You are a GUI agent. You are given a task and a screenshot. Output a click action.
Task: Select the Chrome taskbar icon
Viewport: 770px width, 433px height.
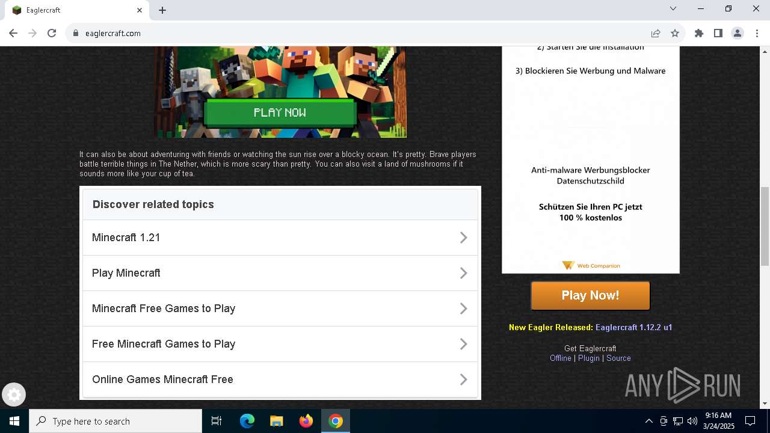click(x=336, y=421)
